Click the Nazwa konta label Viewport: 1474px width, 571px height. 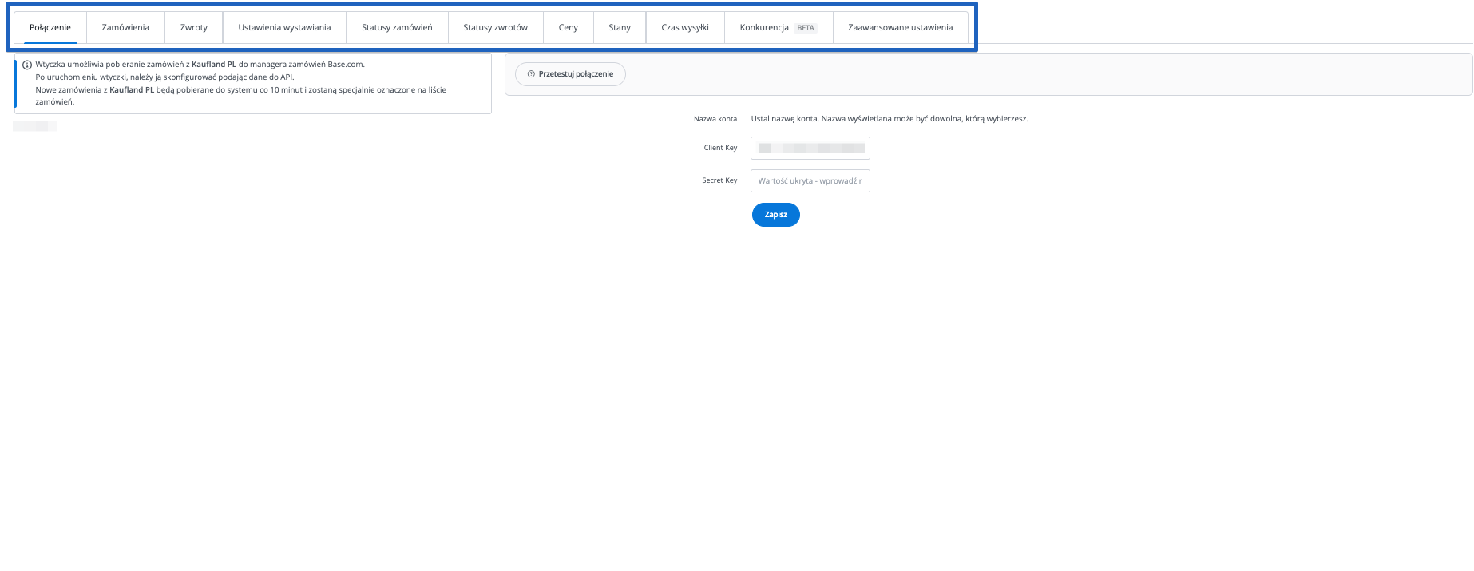pyautogui.click(x=715, y=119)
